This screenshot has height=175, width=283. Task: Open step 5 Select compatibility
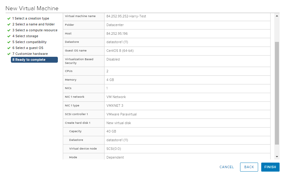[29, 42]
